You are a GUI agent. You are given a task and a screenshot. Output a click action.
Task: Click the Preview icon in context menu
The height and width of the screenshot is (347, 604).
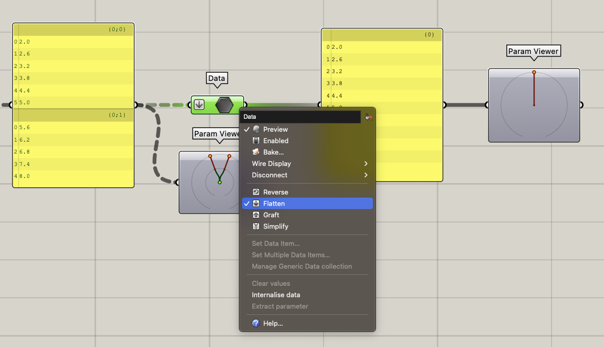(256, 129)
